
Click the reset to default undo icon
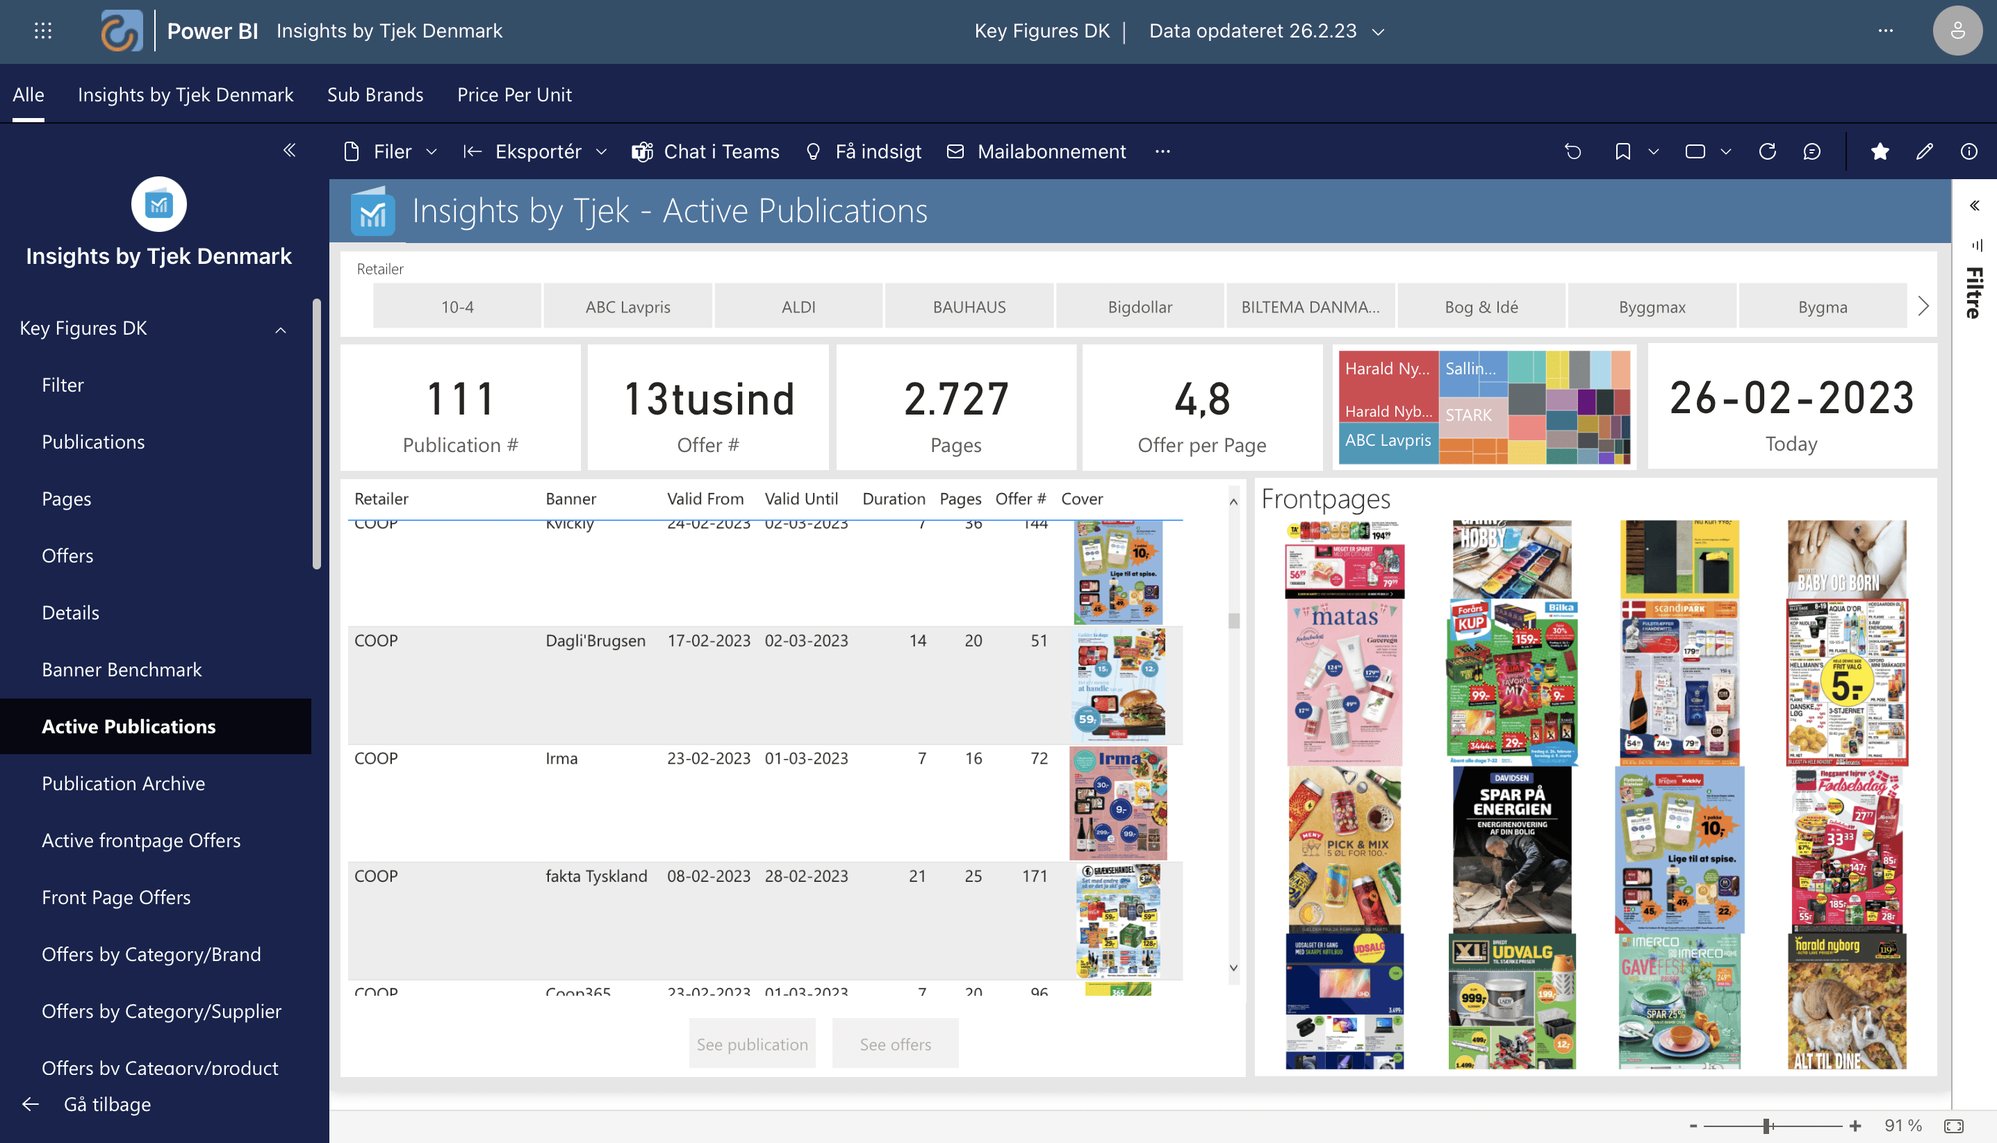pos(1573,151)
